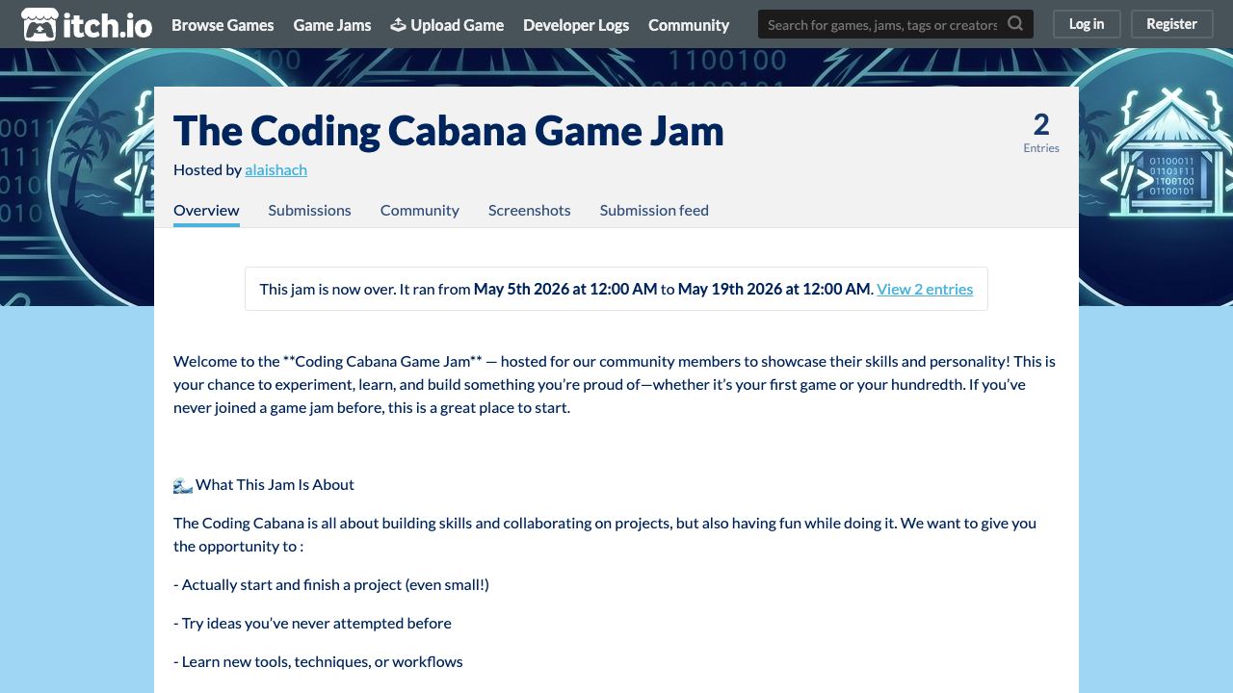Click 'Learn new tools, techniques, or workflows' line

coord(318,661)
